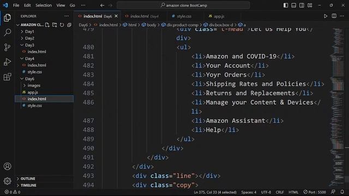Viewport: 349px width, 196px height.
Task: Click the feedback icon in status bar
Action: click(333, 192)
